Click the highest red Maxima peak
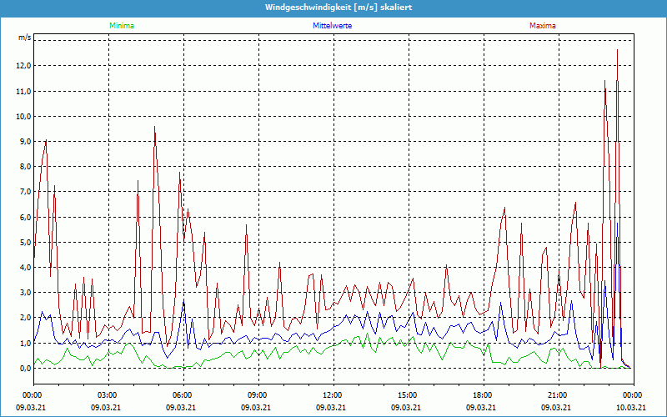 (617, 51)
